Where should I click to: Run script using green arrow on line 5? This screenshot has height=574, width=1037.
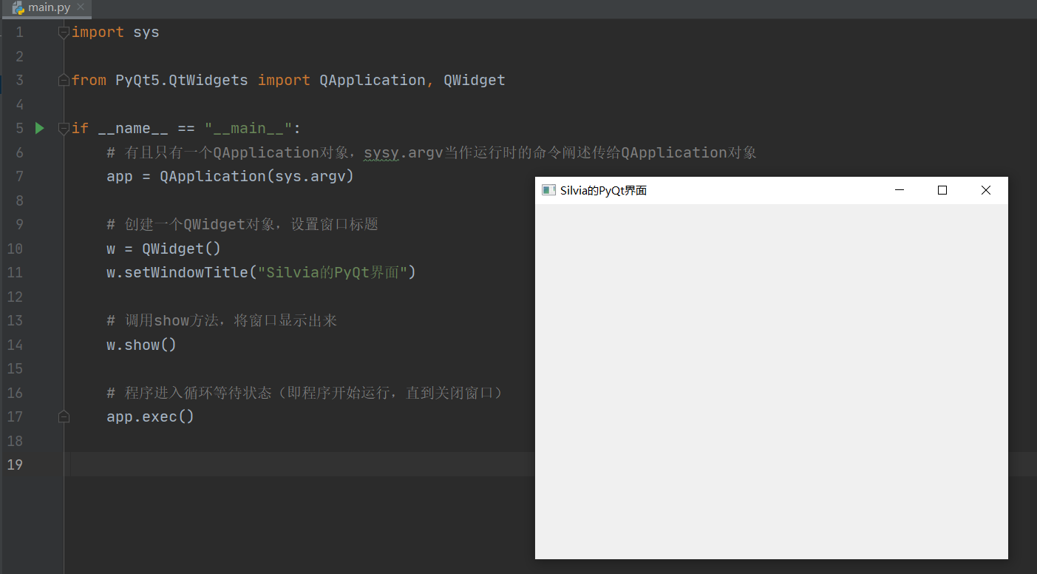(x=40, y=128)
